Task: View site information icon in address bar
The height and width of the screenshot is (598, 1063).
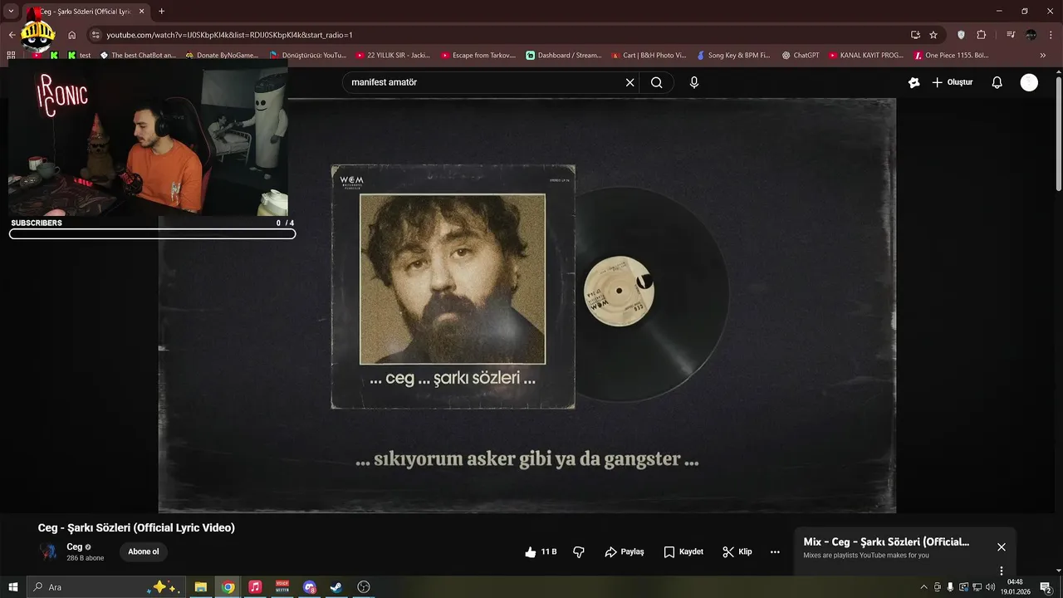Action: [x=96, y=35]
